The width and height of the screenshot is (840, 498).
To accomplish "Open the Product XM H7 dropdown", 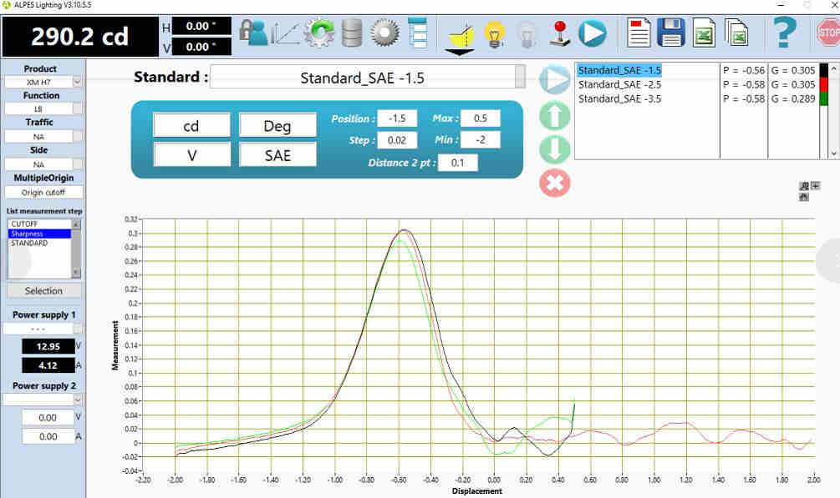I will pos(77,82).
